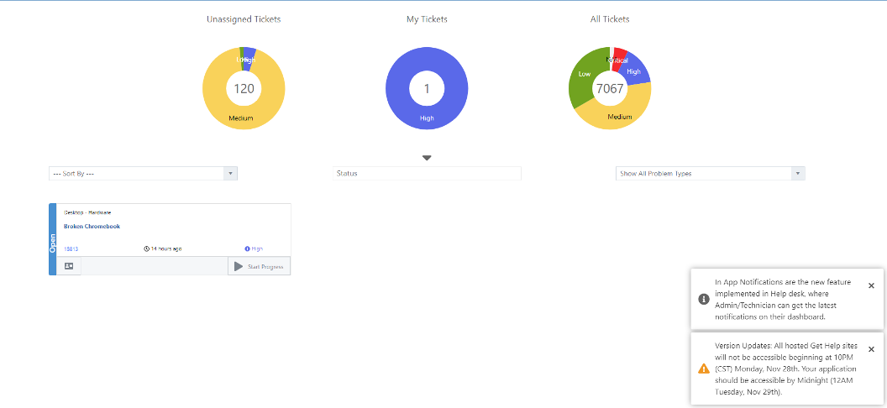Click the Status filter field
This screenshot has height=408, width=887.
[x=427, y=174]
